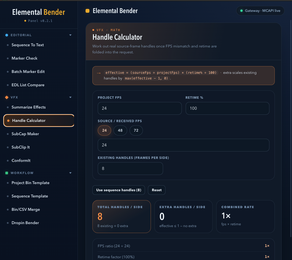The image size is (292, 260).
Task: Click the orange VFX diamond icon
Action: tap(7, 97)
